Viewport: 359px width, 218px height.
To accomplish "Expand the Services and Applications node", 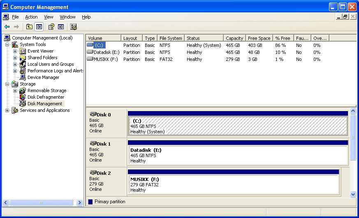I will [x=7, y=110].
